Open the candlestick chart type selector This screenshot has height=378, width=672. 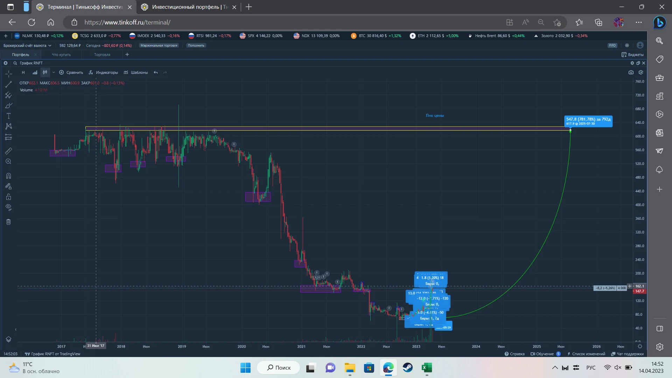pos(45,72)
